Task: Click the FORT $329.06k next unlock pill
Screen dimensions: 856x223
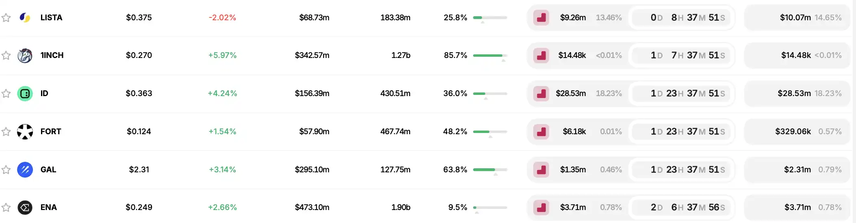Action: click(797, 131)
